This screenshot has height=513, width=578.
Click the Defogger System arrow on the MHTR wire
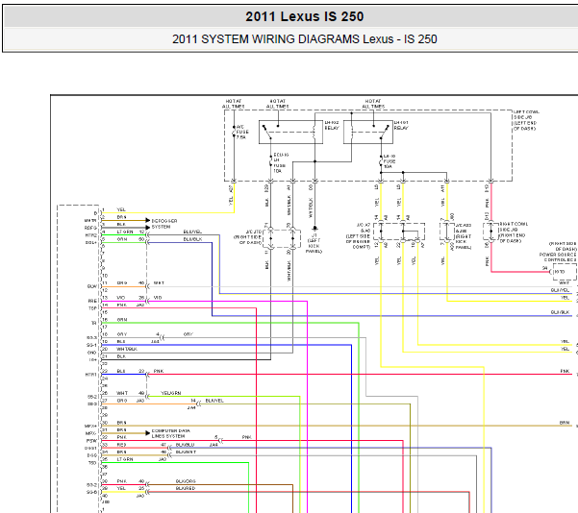pyautogui.click(x=148, y=220)
